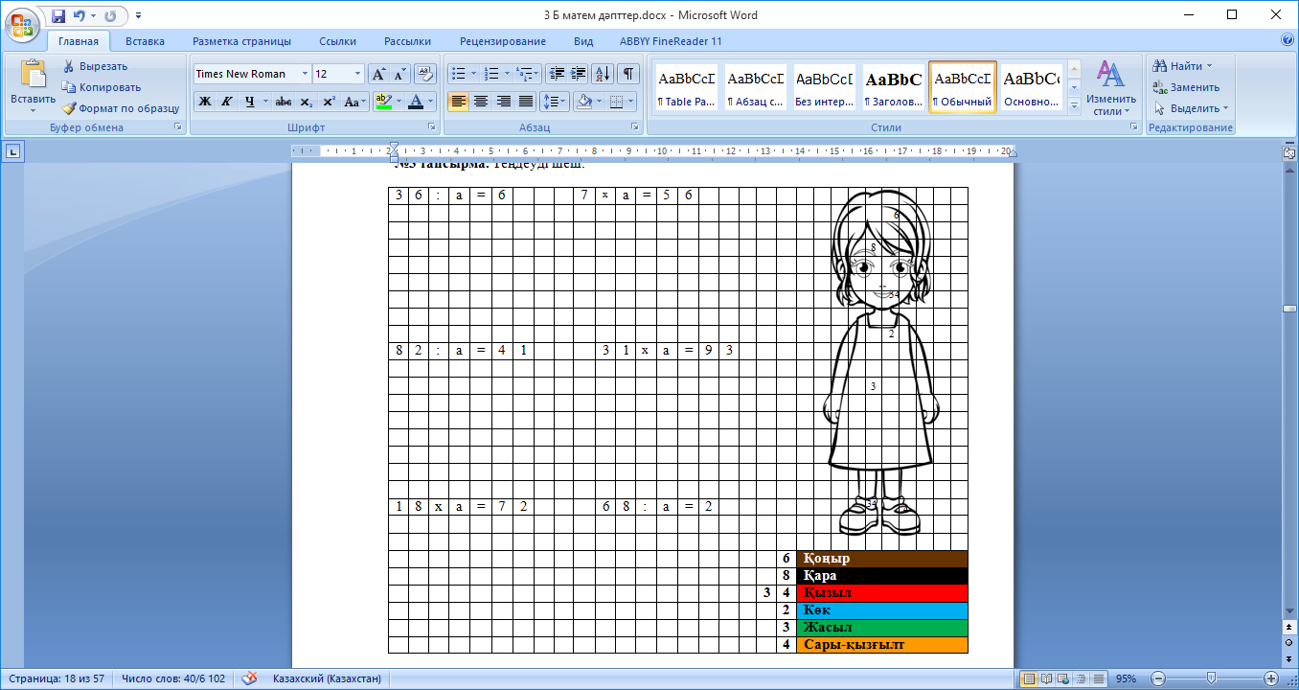Click the Clear Formatting eraser icon
The height and width of the screenshot is (690, 1299).
[x=425, y=74]
